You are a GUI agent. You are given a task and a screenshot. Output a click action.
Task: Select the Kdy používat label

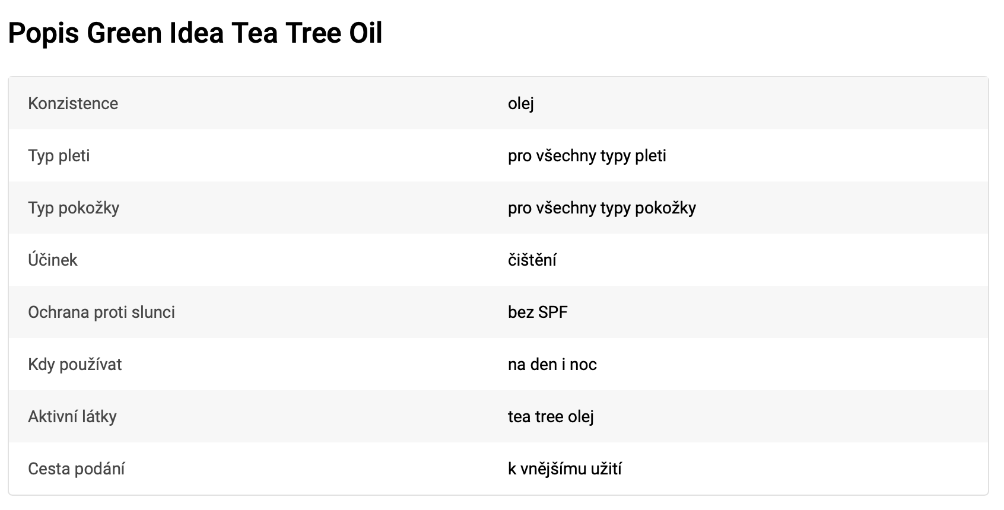[75, 365]
